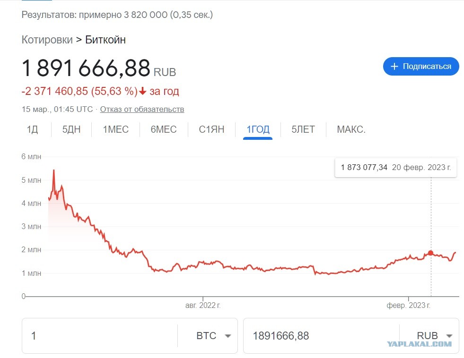Click the RUB amount input field
The width and height of the screenshot is (464, 358).
tap(321, 336)
